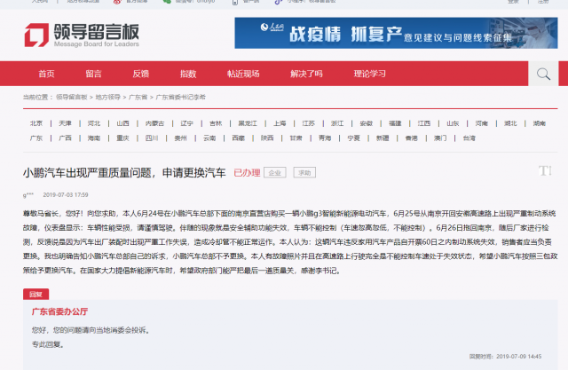568x370 pixels.
Task: Go to the 首页 nav tab
Action: 46,74
